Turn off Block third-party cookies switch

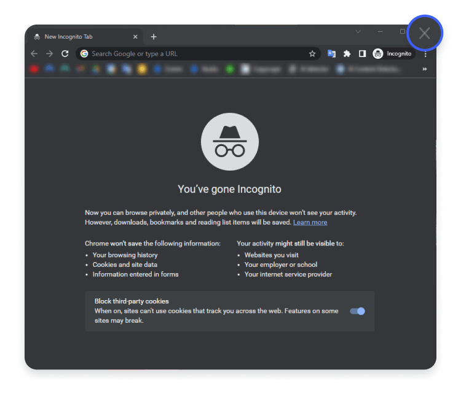[x=358, y=311]
